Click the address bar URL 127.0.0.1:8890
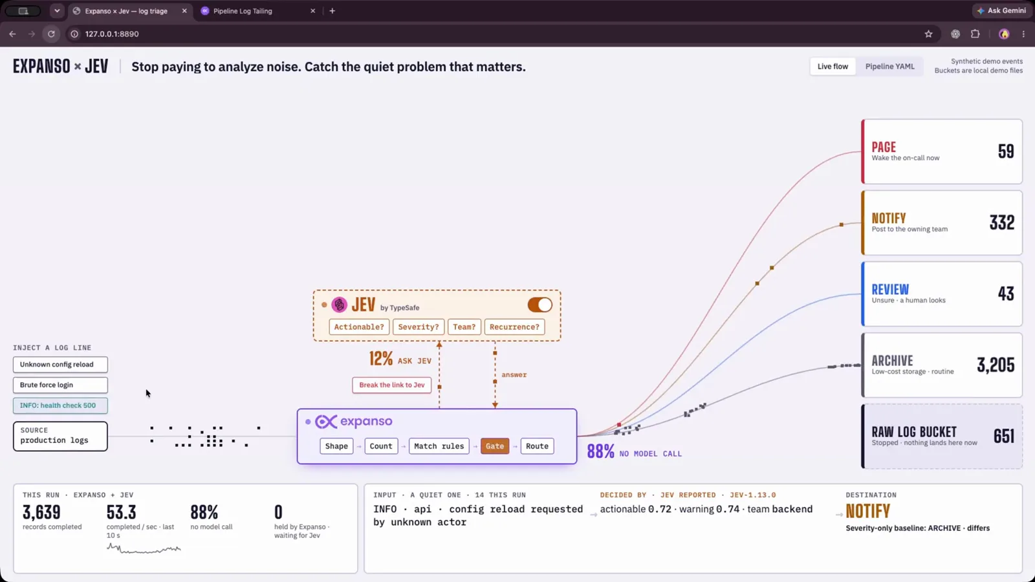1035x582 pixels. (x=112, y=34)
